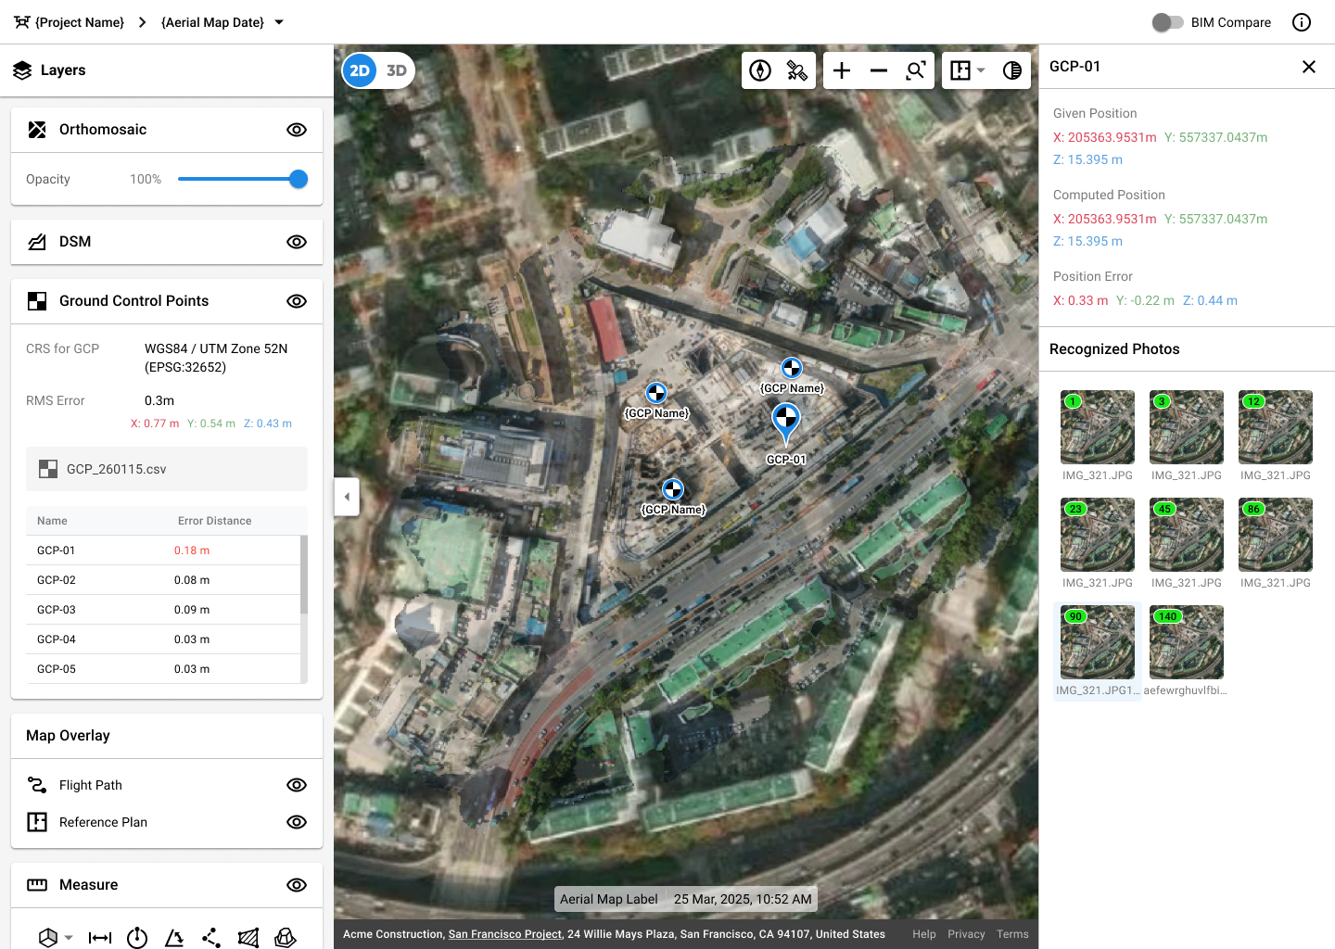Select the Layers panel header
This screenshot has height=949, width=1335.
coord(167,70)
